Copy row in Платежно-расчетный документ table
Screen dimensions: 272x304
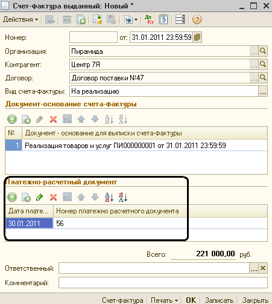(x=26, y=197)
